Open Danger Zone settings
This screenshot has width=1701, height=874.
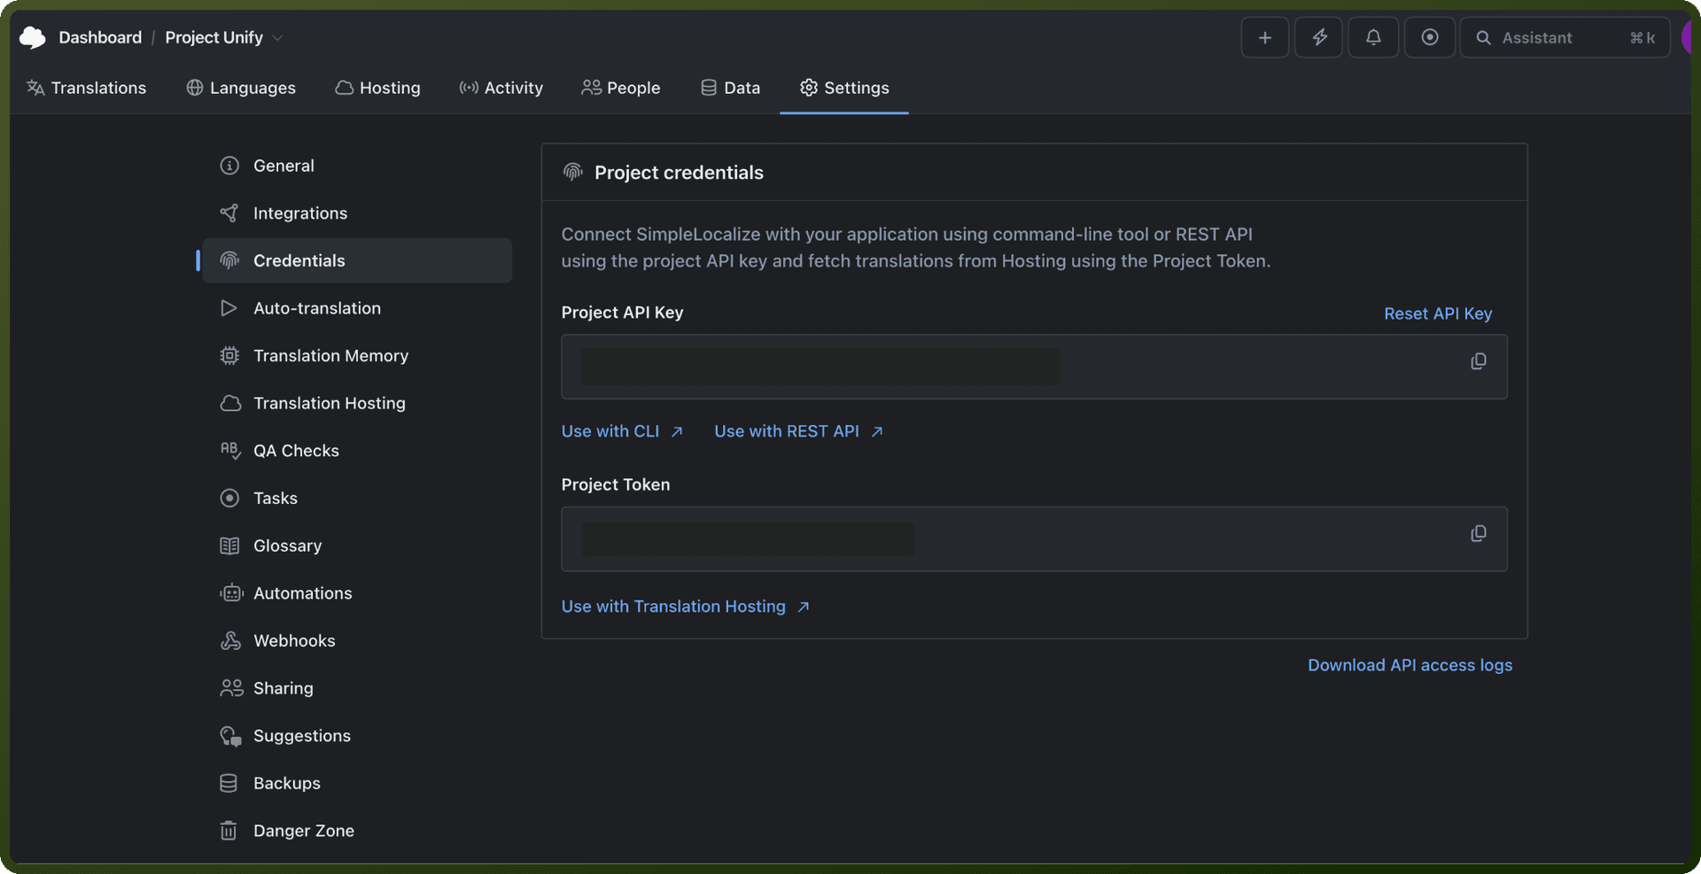point(357,831)
